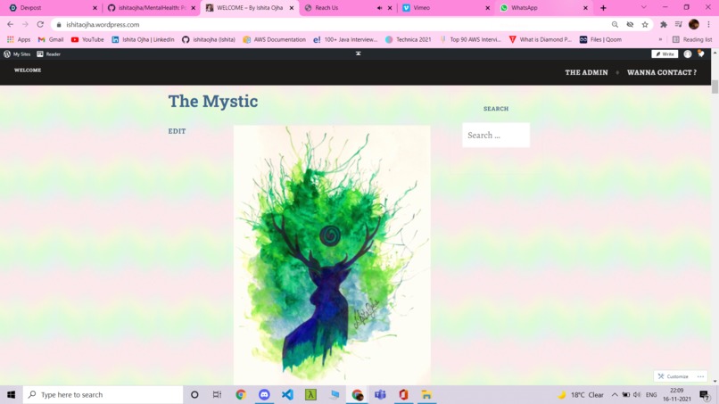Open the WordPress notifications bell

point(701,54)
